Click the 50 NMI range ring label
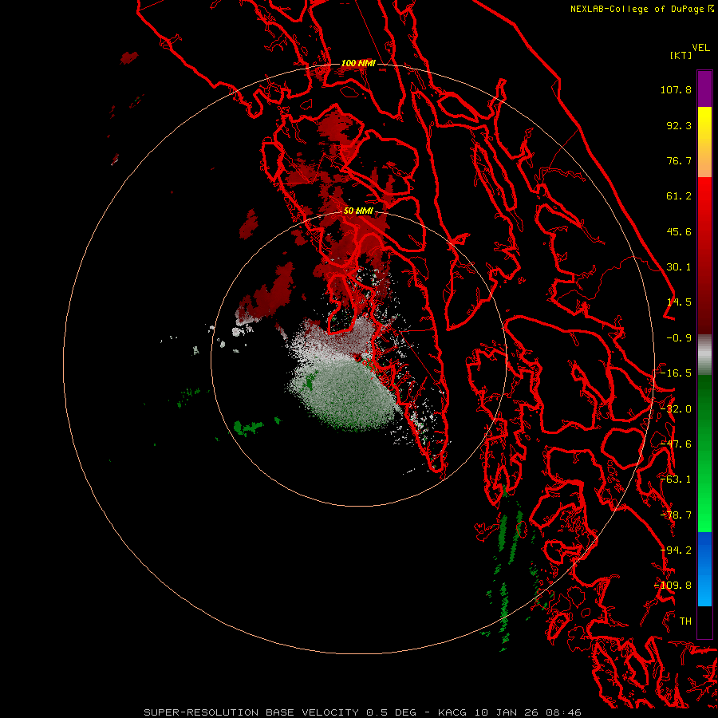 (x=358, y=211)
